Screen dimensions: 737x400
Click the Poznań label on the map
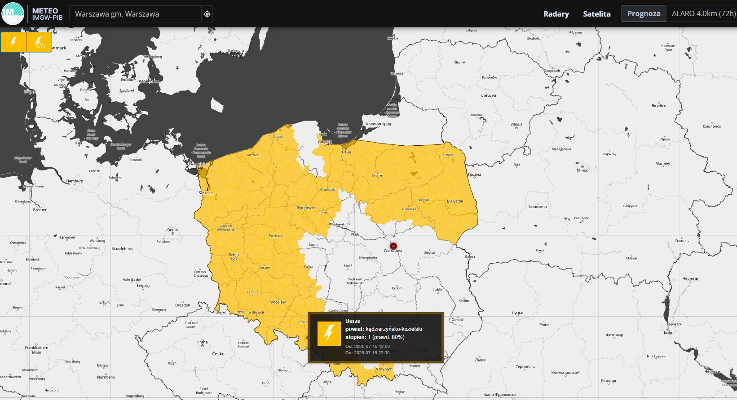(275, 235)
